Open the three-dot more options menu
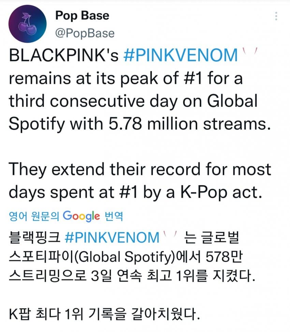This screenshot has height=332, width=290. [276, 16]
